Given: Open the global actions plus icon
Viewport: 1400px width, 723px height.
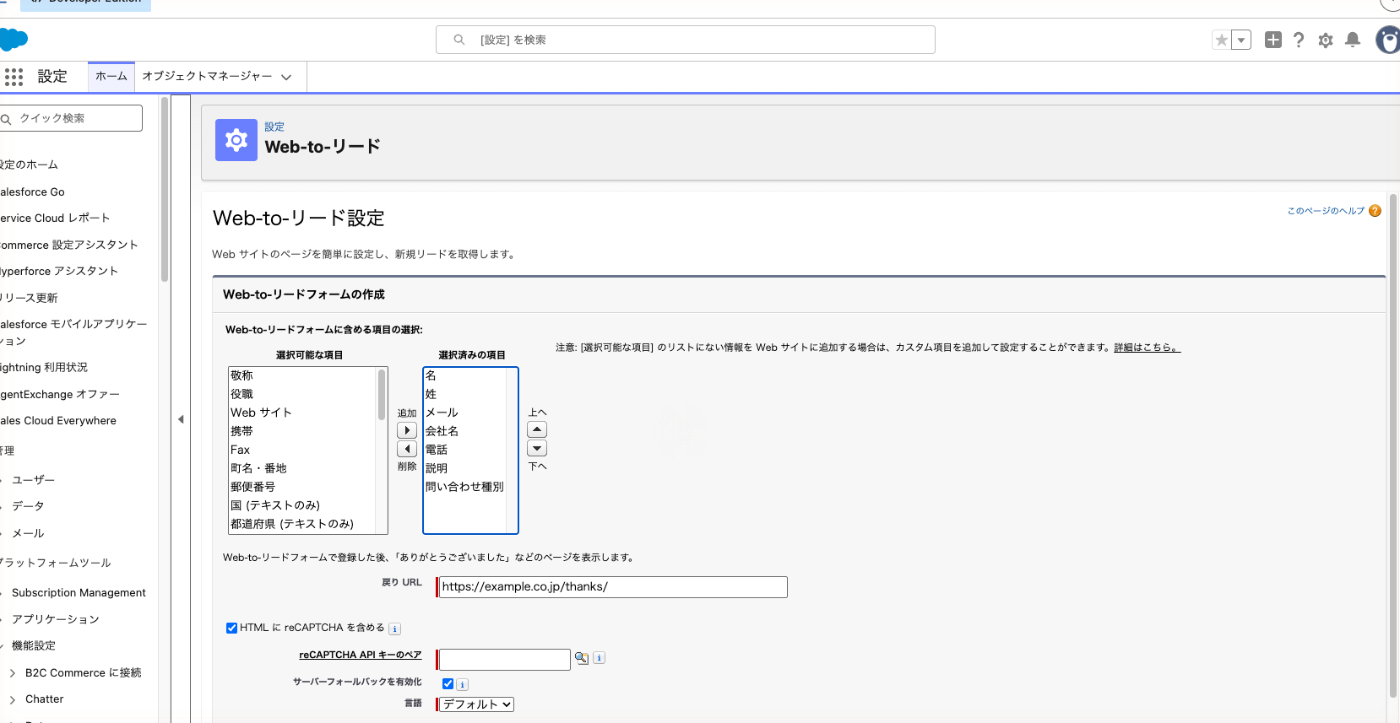Looking at the screenshot, I should [1273, 40].
